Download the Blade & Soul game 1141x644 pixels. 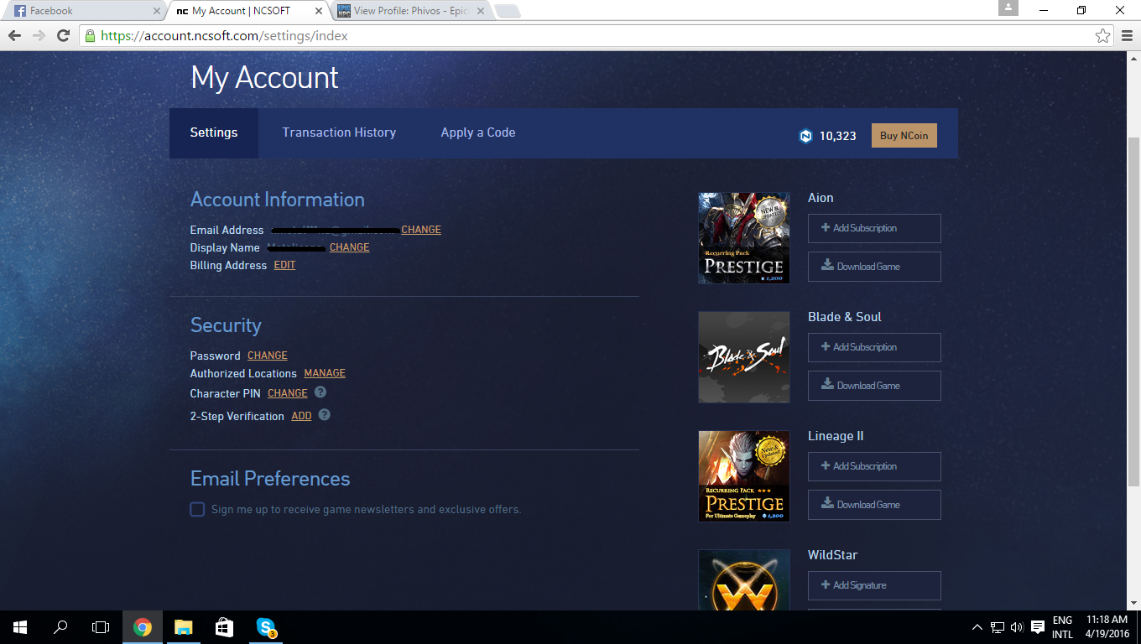coord(874,386)
